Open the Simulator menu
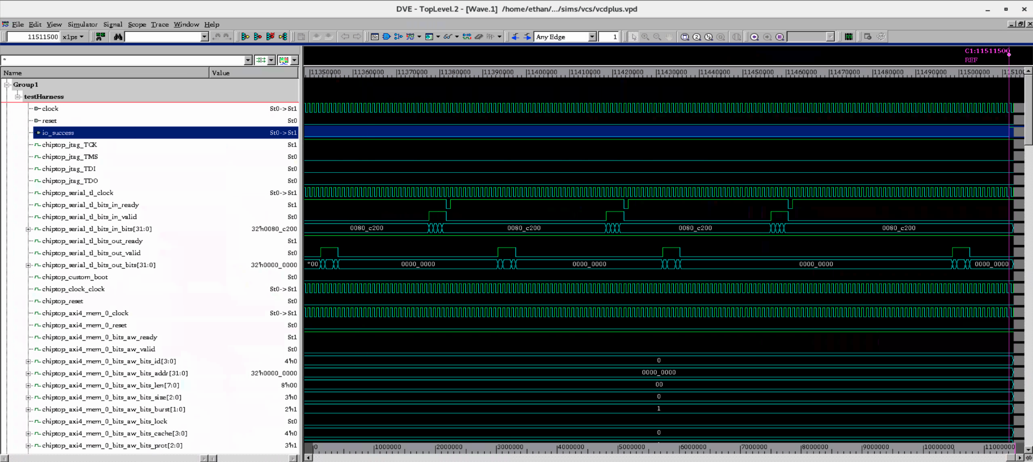Image resolution: width=1033 pixels, height=462 pixels. (82, 24)
